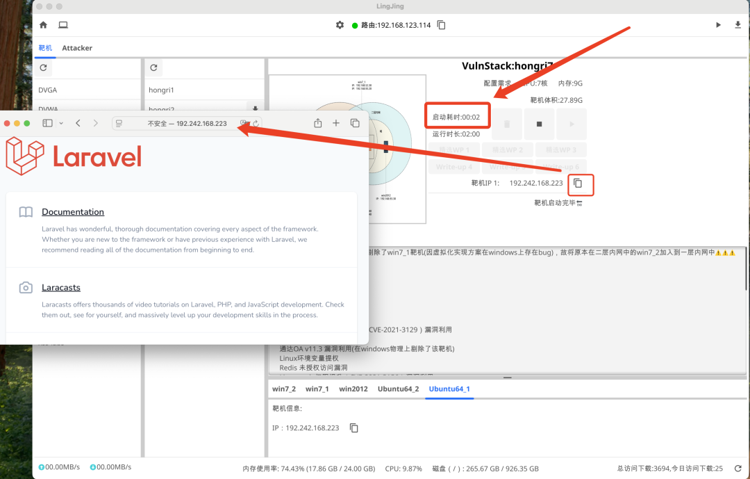Viewport: 750px width, 479px height.
Task: Refresh the hongri list column
Action: [153, 67]
